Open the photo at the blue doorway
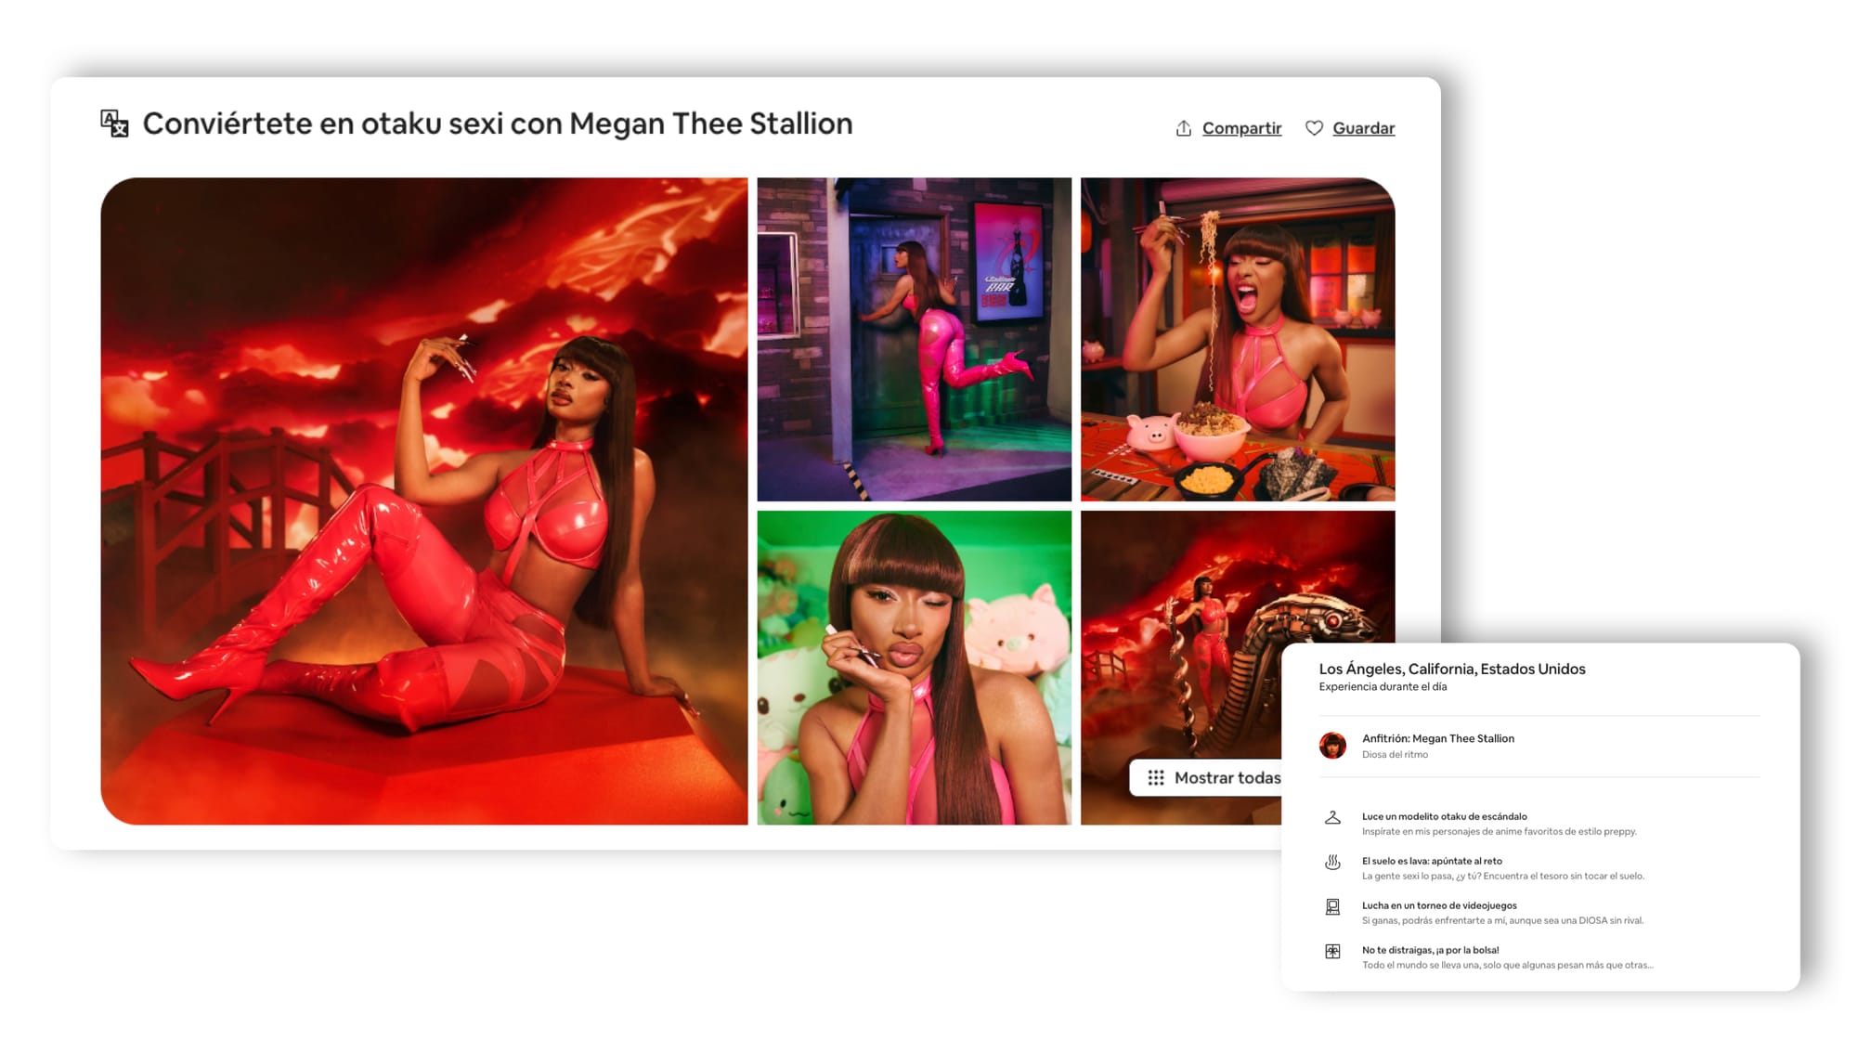 coord(914,339)
